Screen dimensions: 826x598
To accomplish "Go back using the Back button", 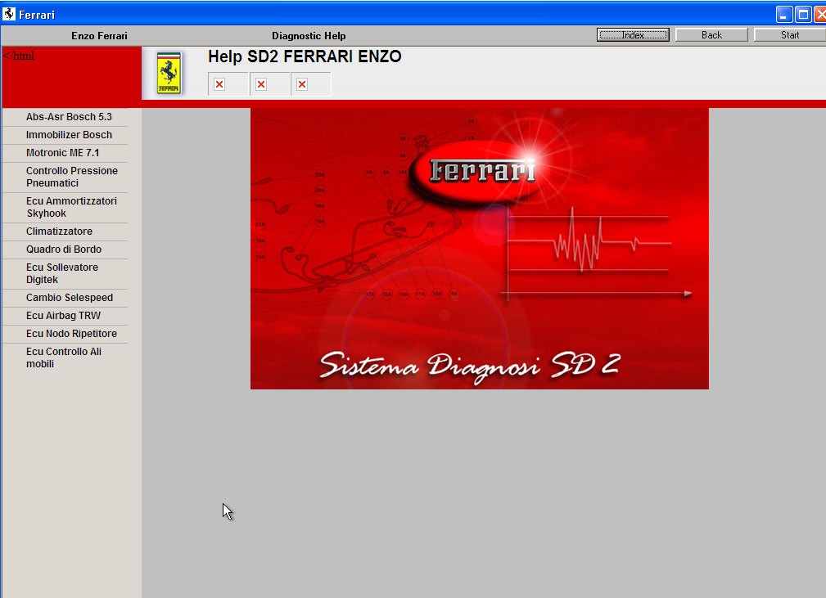I will 711,34.
